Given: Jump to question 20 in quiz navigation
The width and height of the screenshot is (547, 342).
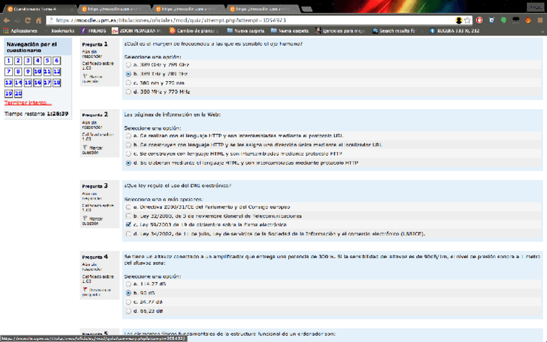Looking at the screenshot, I should click(18, 94).
